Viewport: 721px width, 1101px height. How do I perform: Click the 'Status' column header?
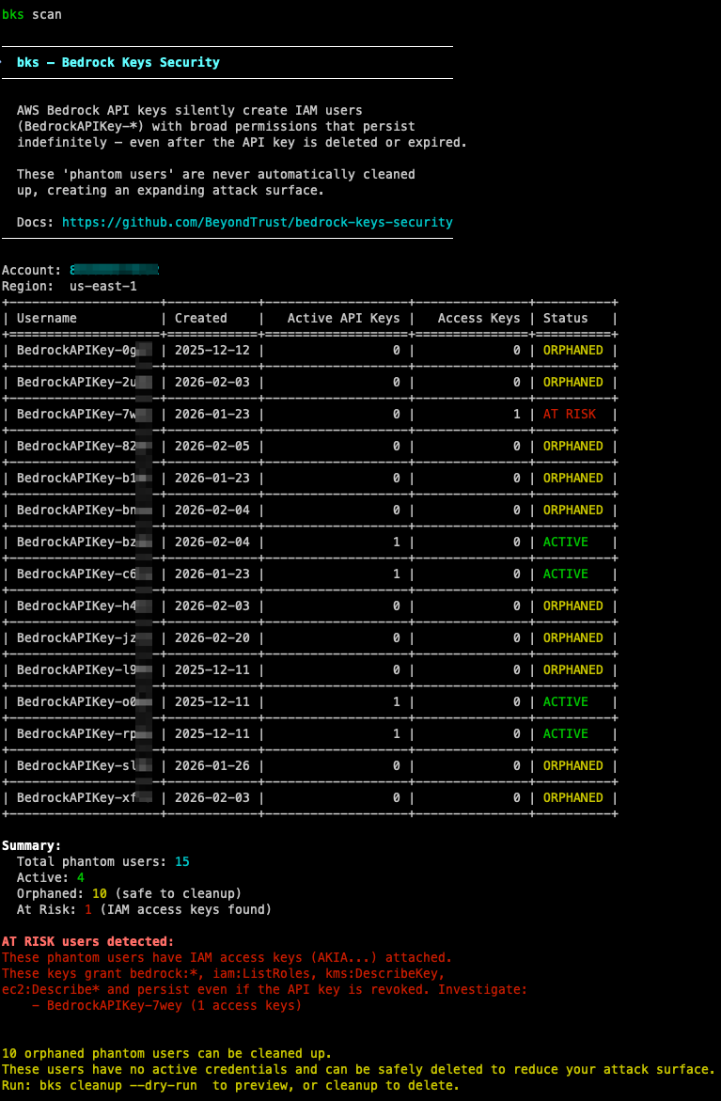[x=565, y=318]
